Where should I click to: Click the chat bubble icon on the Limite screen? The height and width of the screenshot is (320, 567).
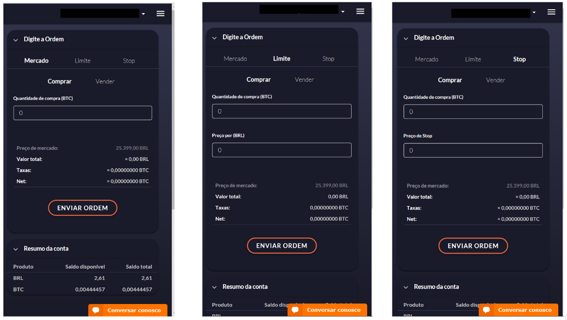[x=295, y=310]
